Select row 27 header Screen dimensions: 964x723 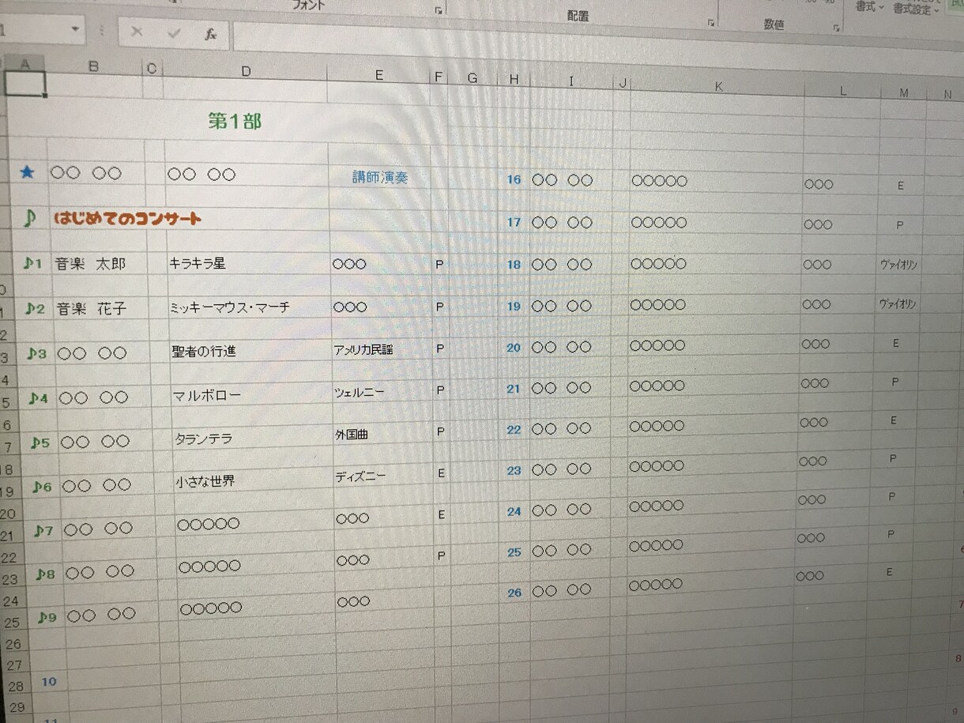coord(14,665)
